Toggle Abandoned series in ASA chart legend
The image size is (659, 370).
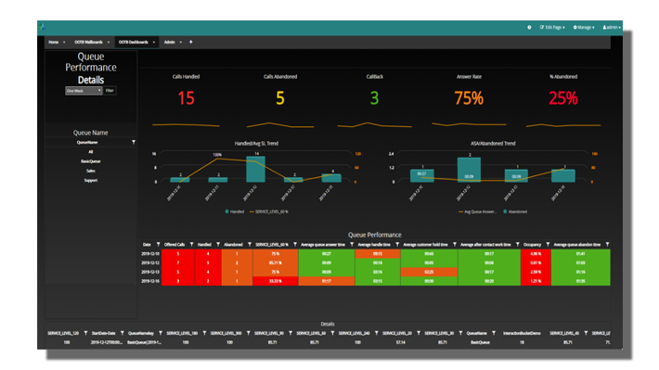(515, 211)
